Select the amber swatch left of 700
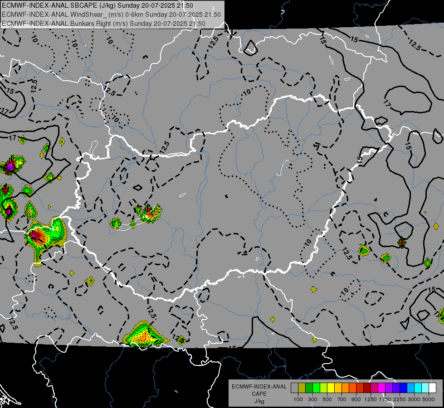 click(x=338, y=388)
